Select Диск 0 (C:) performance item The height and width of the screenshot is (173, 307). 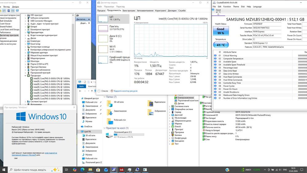[113, 38]
